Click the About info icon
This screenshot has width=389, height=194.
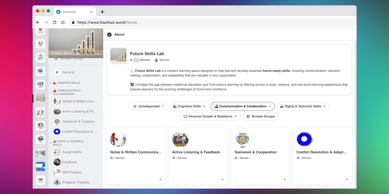coord(109,34)
